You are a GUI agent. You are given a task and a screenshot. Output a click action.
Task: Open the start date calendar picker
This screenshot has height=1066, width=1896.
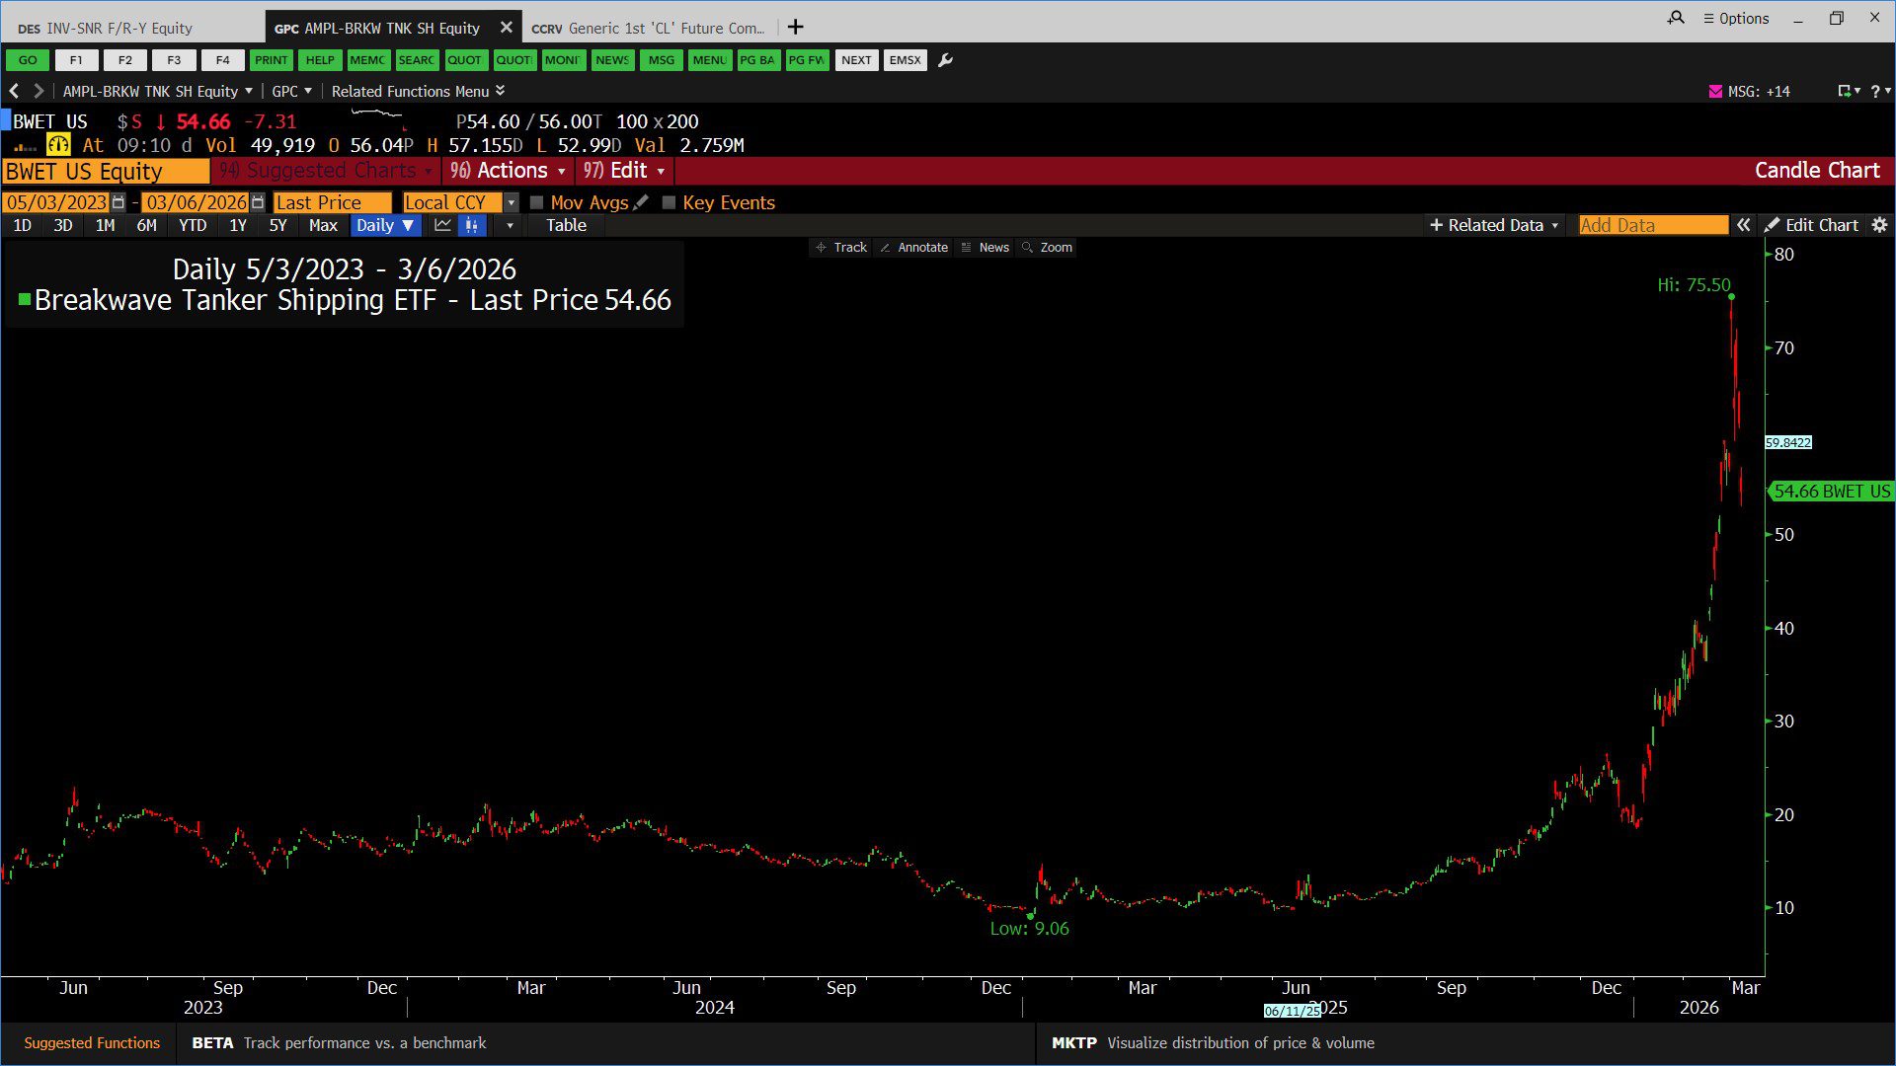[118, 202]
